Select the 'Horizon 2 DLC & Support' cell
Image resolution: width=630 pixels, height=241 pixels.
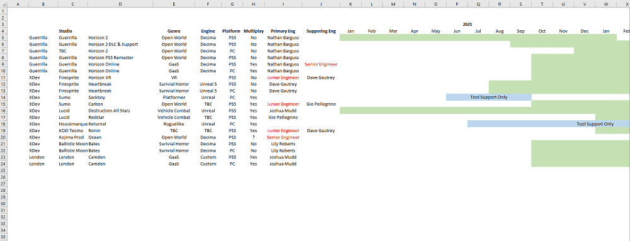click(113, 43)
